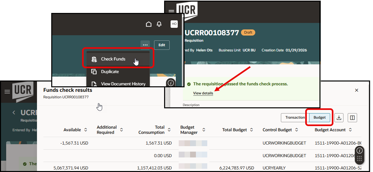Sort by Budget Account column
Image resolution: width=373 pixels, height=172 pixels.
pos(350,130)
